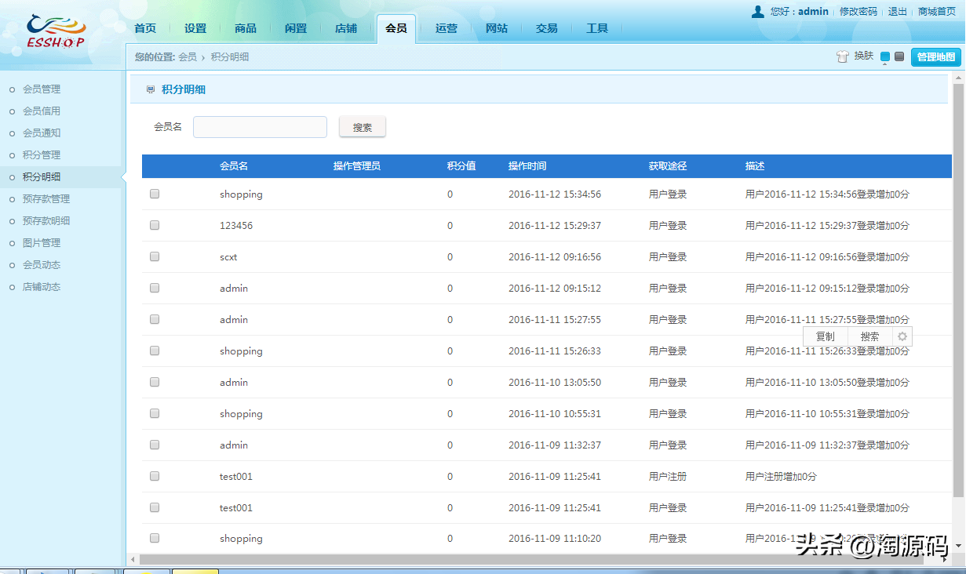The width and height of the screenshot is (966, 574).
Task: Click the 积分明细 panel header icon
Action: coord(149,89)
